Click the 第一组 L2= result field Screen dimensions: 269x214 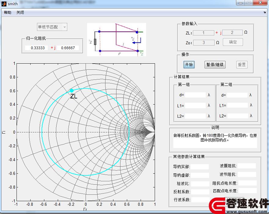click(x=195, y=116)
